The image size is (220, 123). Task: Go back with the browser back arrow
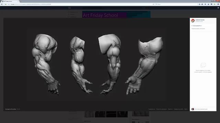pyautogui.click(x=2, y=4)
